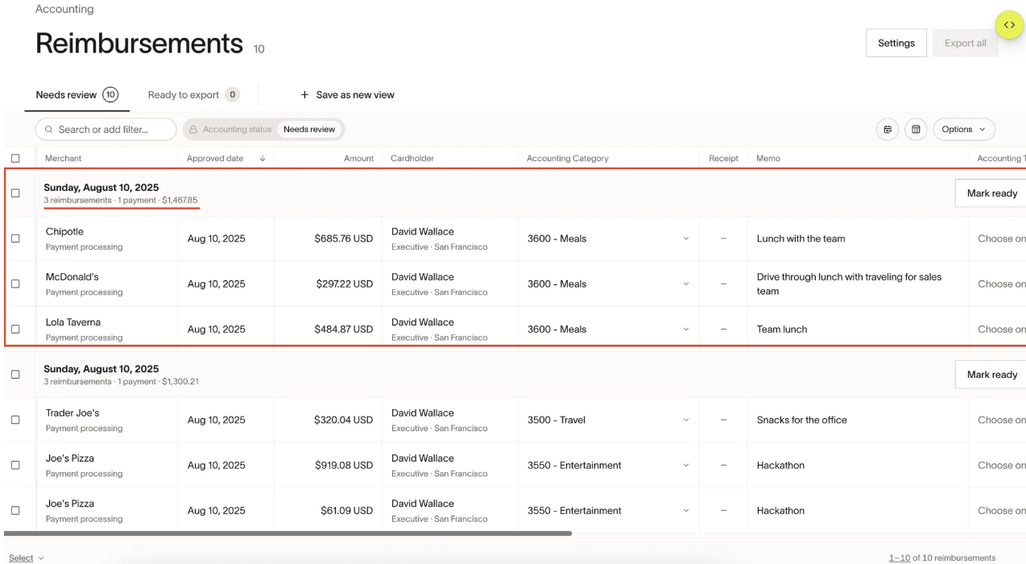This screenshot has width=1026, height=564.
Task: Click the receipt dash for the Chipotle row
Action: point(723,238)
